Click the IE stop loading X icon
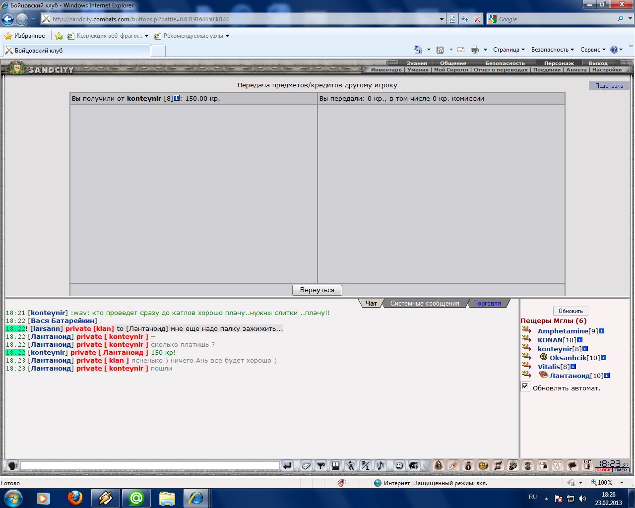Viewport: 635px width, 508px height. tap(477, 19)
